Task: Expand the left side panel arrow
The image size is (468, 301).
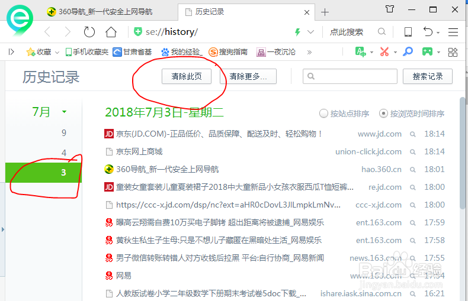Action: pos(3,229)
